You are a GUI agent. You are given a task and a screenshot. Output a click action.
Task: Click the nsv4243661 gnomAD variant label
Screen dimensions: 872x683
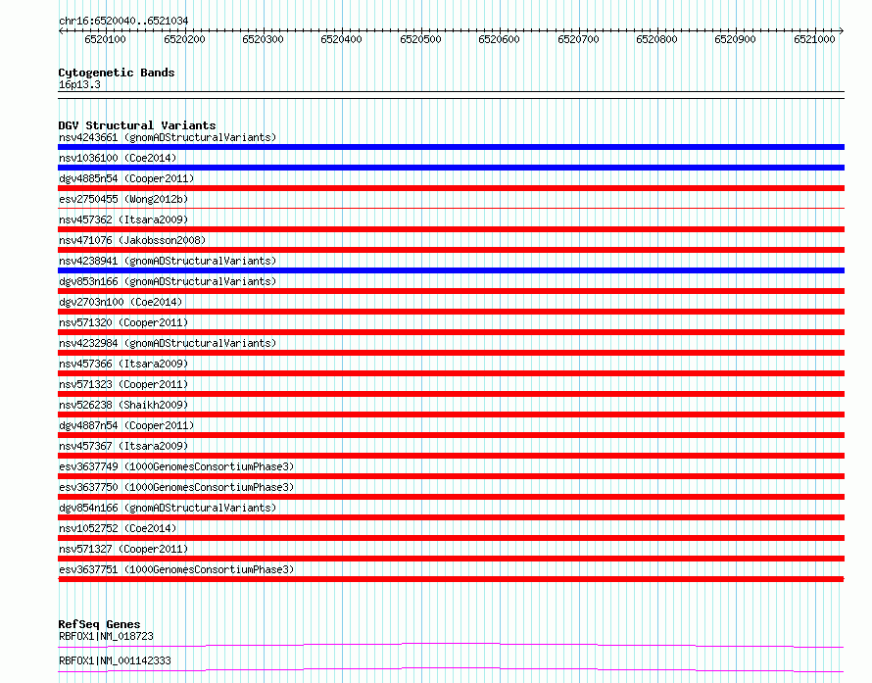tap(168, 137)
